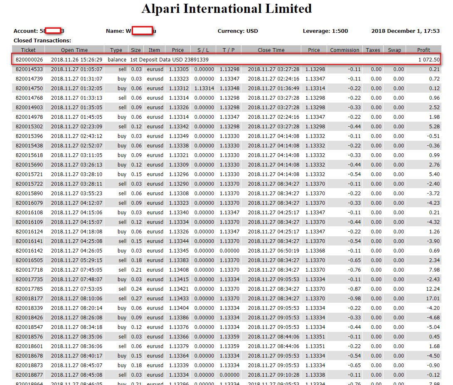The height and width of the screenshot is (385, 453).
Task: Select ticket number 820018339
Action: point(29,308)
